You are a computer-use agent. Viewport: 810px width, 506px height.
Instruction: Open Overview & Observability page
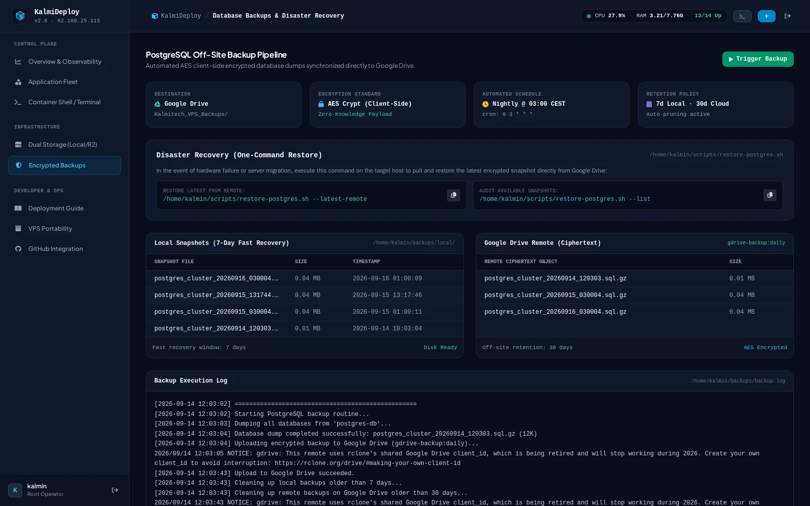pyautogui.click(x=64, y=62)
